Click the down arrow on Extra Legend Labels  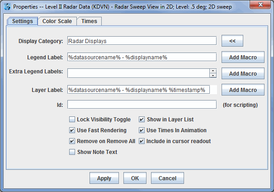[x=213, y=75]
